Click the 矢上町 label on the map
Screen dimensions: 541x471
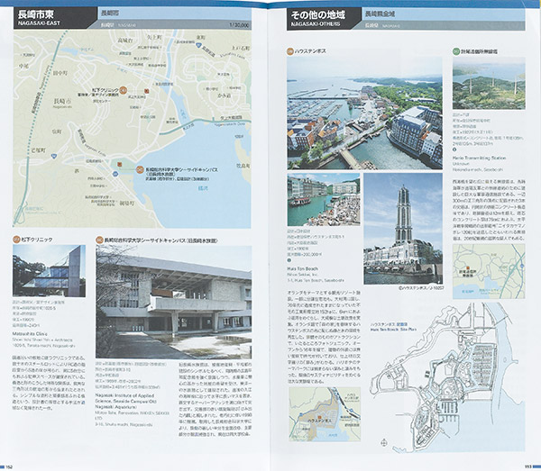click(154, 36)
